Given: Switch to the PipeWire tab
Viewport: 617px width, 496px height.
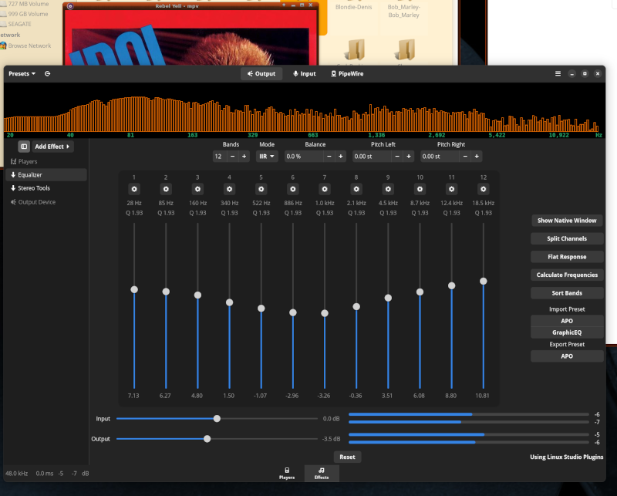Looking at the screenshot, I should pos(347,74).
